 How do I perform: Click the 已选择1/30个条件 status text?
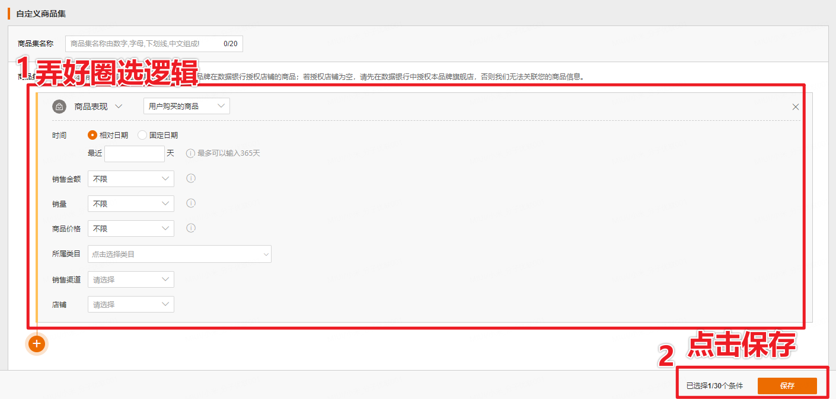coord(714,386)
